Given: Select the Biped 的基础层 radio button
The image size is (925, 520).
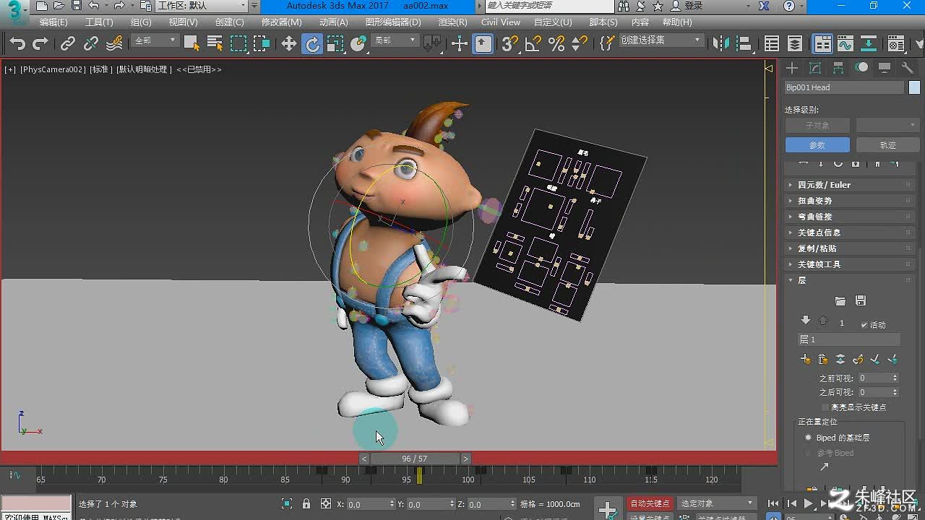Looking at the screenshot, I should click(x=809, y=438).
